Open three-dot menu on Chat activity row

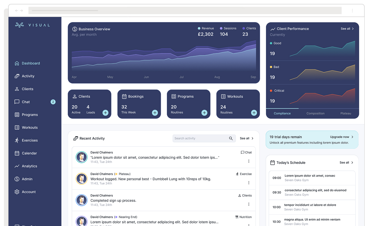[249, 161]
